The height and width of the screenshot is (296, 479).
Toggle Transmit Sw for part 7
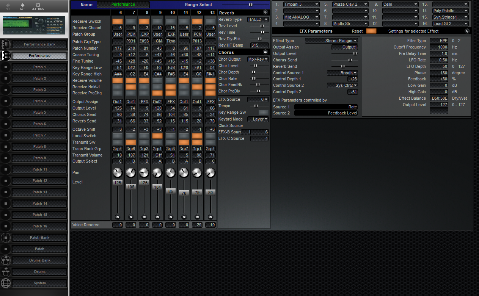click(131, 142)
